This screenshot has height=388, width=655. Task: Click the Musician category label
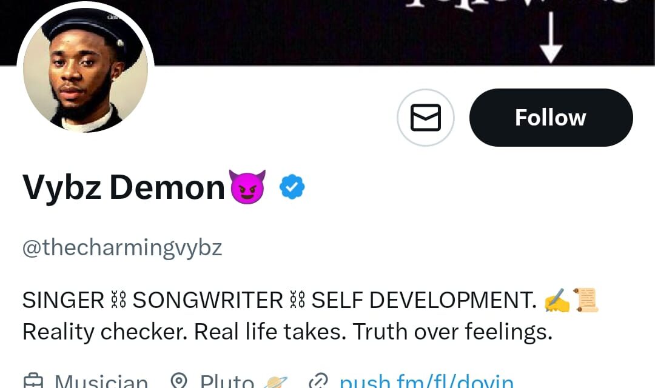(101, 382)
